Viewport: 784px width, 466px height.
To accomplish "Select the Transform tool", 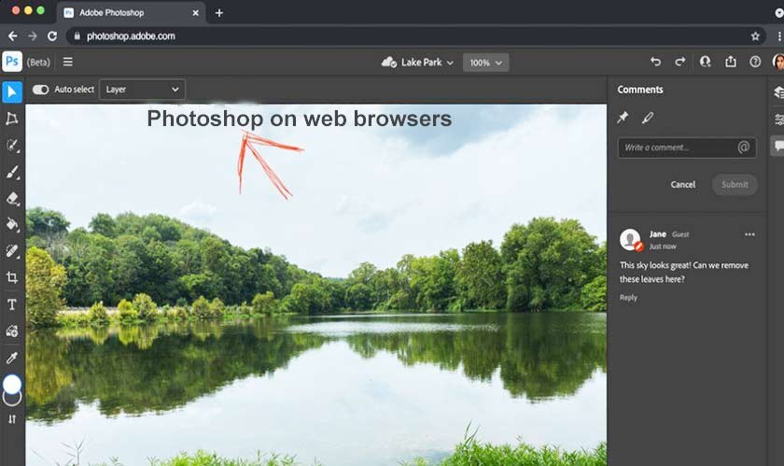I will pos(12,119).
